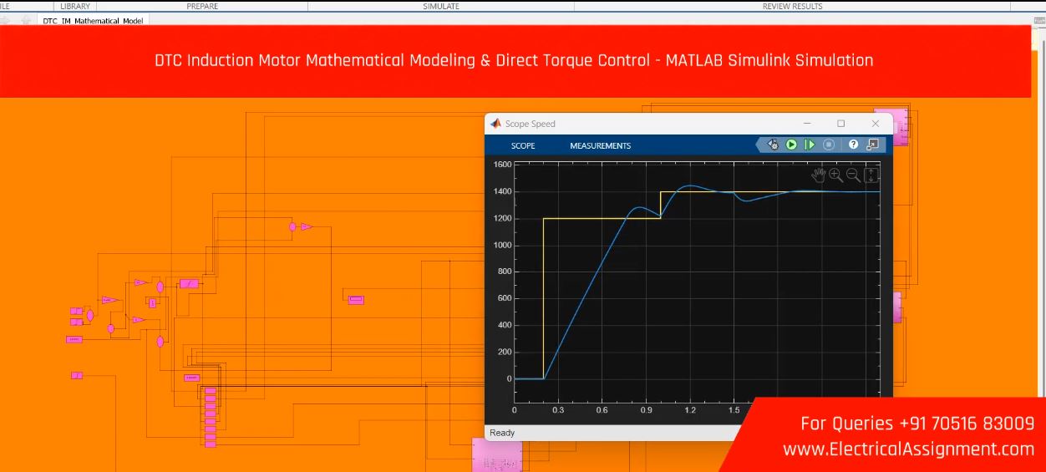The height and width of the screenshot is (472, 1046).
Task: Click the Scale axes limits icon on plot
Action: click(x=871, y=175)
